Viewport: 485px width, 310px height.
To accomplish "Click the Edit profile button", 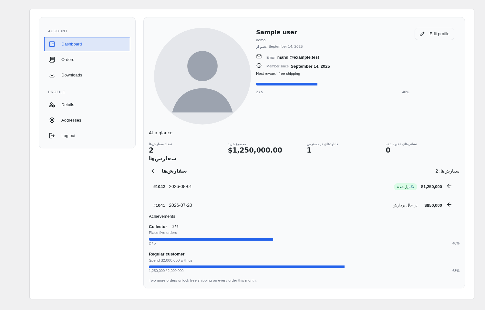I will (x=434, y=34).
